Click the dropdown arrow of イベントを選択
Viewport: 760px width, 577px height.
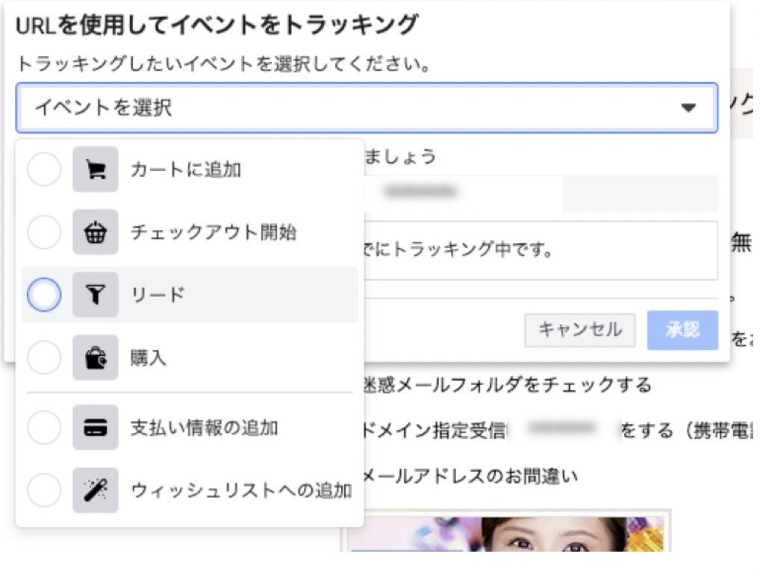[x=688, y=108]
